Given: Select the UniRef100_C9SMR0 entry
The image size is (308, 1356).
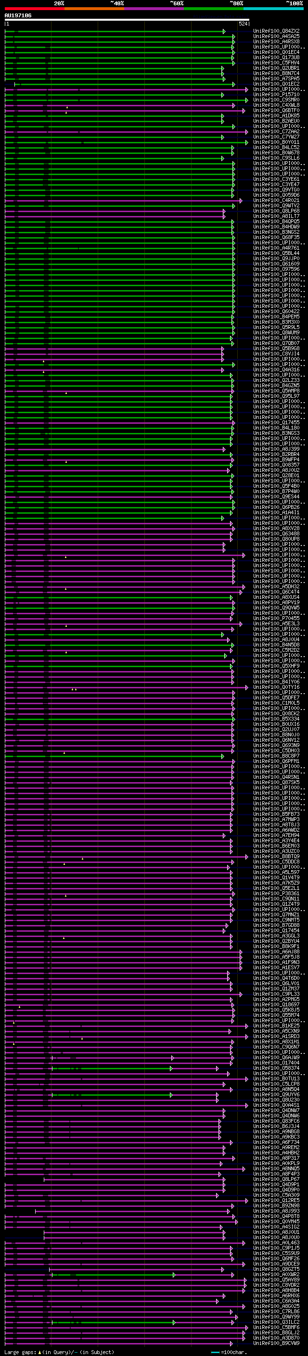Looking at the screenshot, I should click(276, 100).
